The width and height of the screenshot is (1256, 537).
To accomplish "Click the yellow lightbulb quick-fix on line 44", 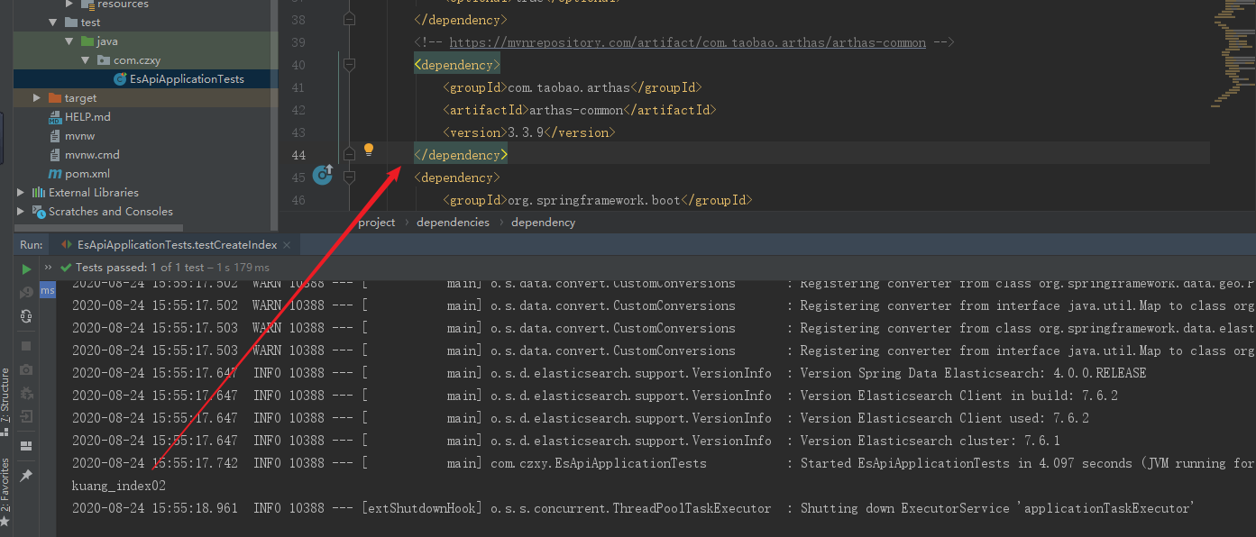I will [369, 149].
